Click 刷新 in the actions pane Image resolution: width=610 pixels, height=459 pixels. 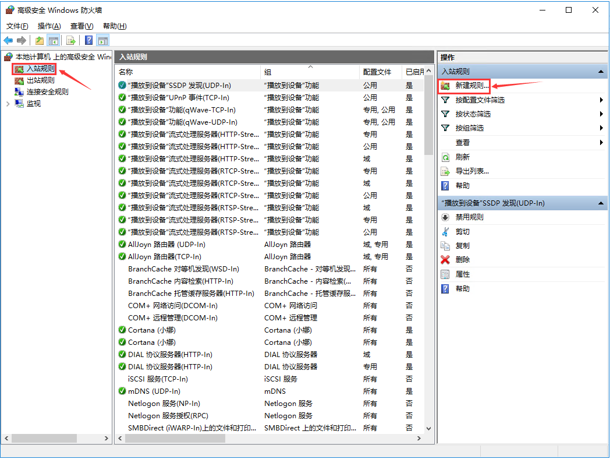pos(463,157)
